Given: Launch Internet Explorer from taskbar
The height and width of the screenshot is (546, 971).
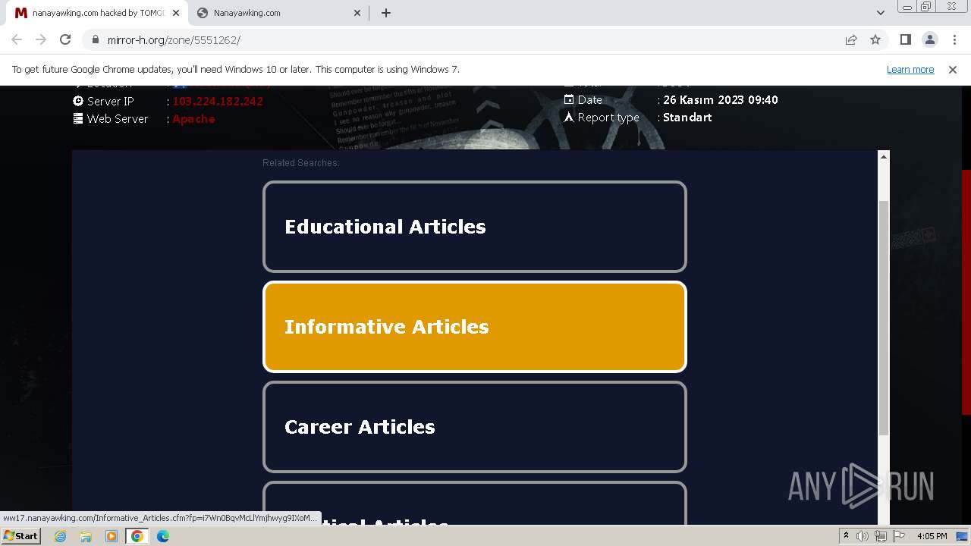Looking at the screenshot, I should coord(61,536).
